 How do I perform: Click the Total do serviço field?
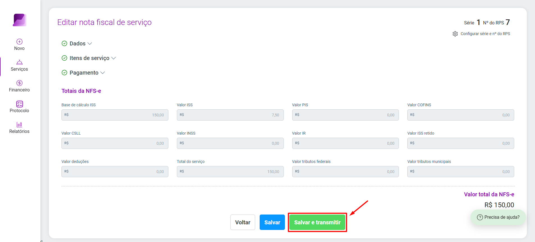click(x=230, y=172)
